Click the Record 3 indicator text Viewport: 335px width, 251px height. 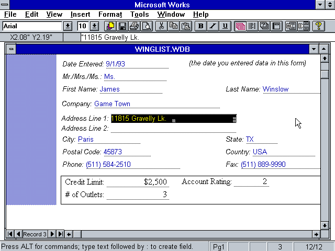click(35, 234)
